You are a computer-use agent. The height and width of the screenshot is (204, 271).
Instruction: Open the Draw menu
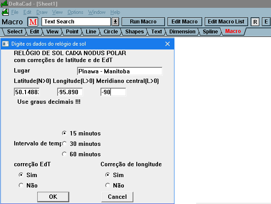[42, 12]
